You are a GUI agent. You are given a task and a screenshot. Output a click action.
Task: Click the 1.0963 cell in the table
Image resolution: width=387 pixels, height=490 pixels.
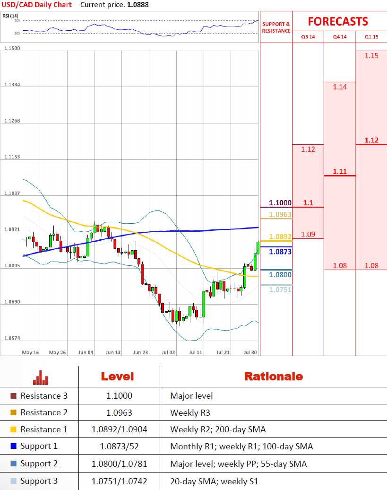pos(119,413)
